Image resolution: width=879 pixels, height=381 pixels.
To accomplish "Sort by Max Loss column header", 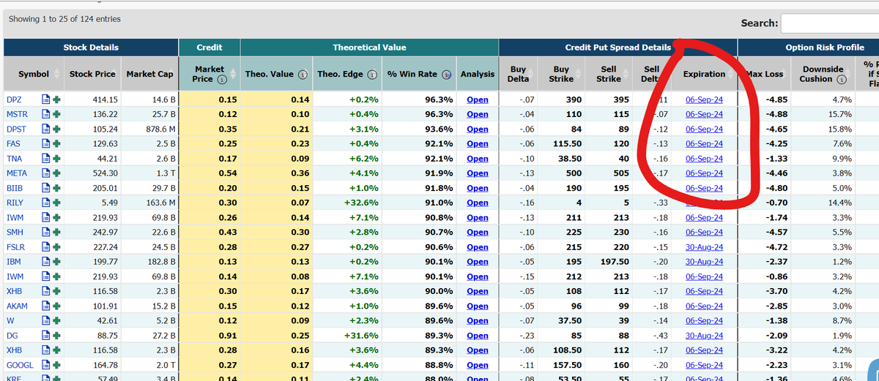I will (765, 74).
